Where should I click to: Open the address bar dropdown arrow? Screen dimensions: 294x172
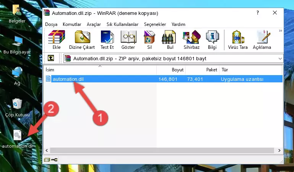[280, 58]
